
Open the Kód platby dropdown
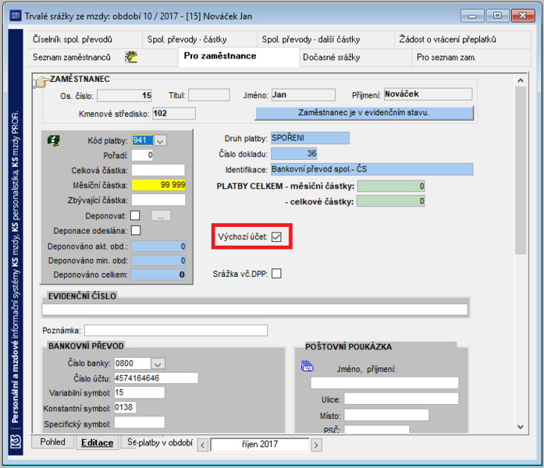click(160, 140)
